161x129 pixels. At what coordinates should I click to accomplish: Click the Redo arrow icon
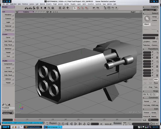pyautogui.click(x=98, y=8)
